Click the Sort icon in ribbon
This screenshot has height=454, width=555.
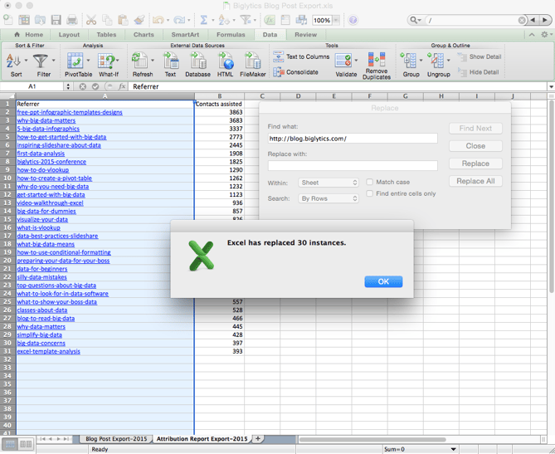click(14, 61)
